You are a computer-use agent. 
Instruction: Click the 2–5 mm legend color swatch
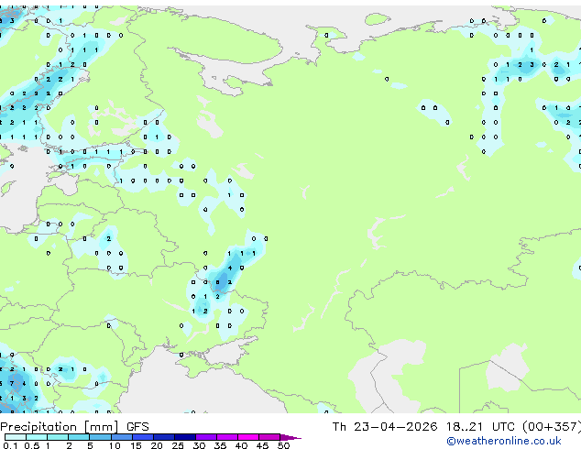point(79,437)
